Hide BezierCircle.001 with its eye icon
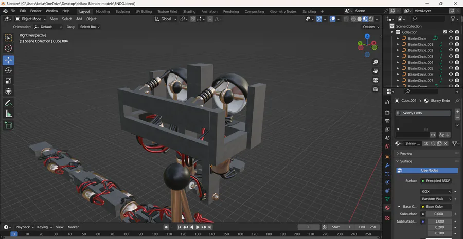The width and height of the screenshot is (463, 239). click(x=451, y=44)
